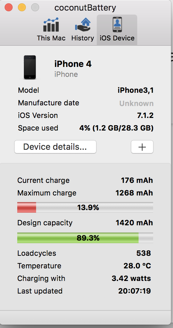The width and height of the screenshot is (173, 328).
Task: Click the Loadcycles value 538
Action: [x=144, y=253]
